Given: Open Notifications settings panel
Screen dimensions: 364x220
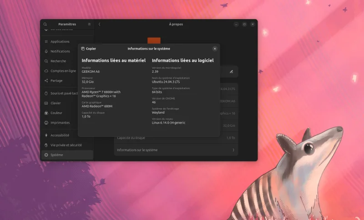Looking at the screenshot, I should click(67, 51).
